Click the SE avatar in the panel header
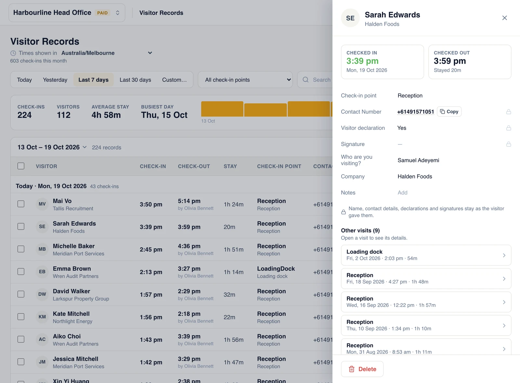Viewport: 520px width, 383px height. [x=350, y=18]
